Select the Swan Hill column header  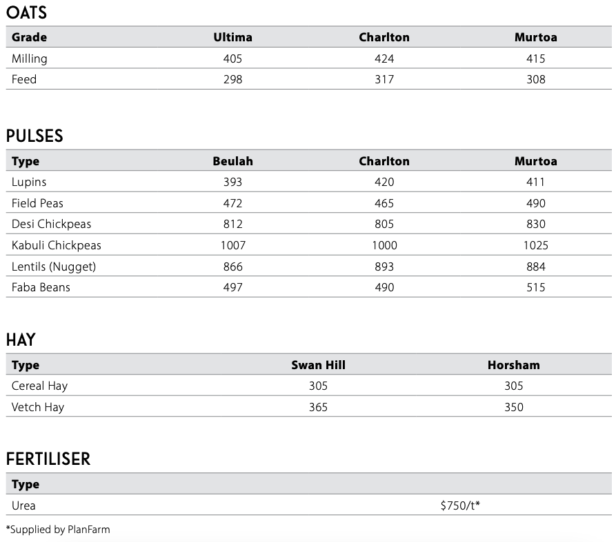tap(318, 365)
